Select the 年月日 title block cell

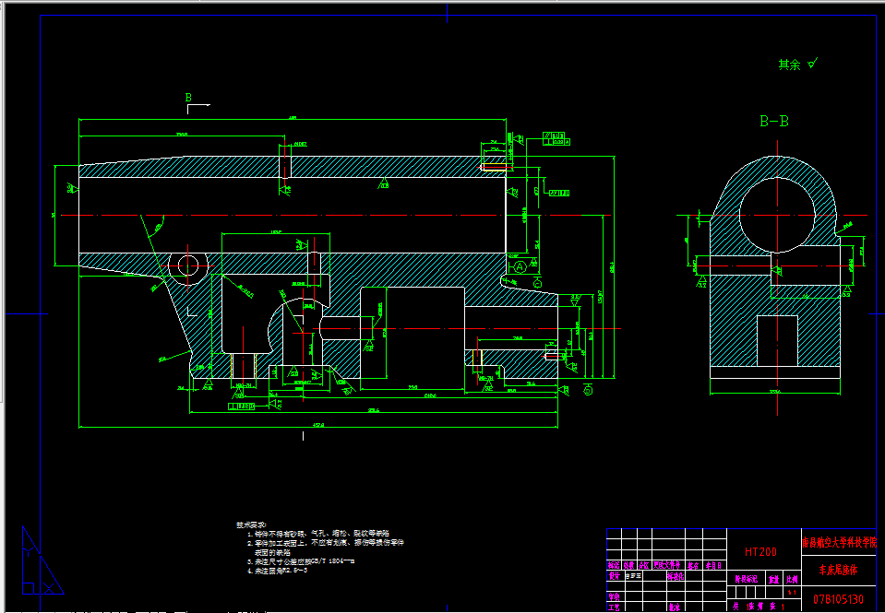(713, 566)
